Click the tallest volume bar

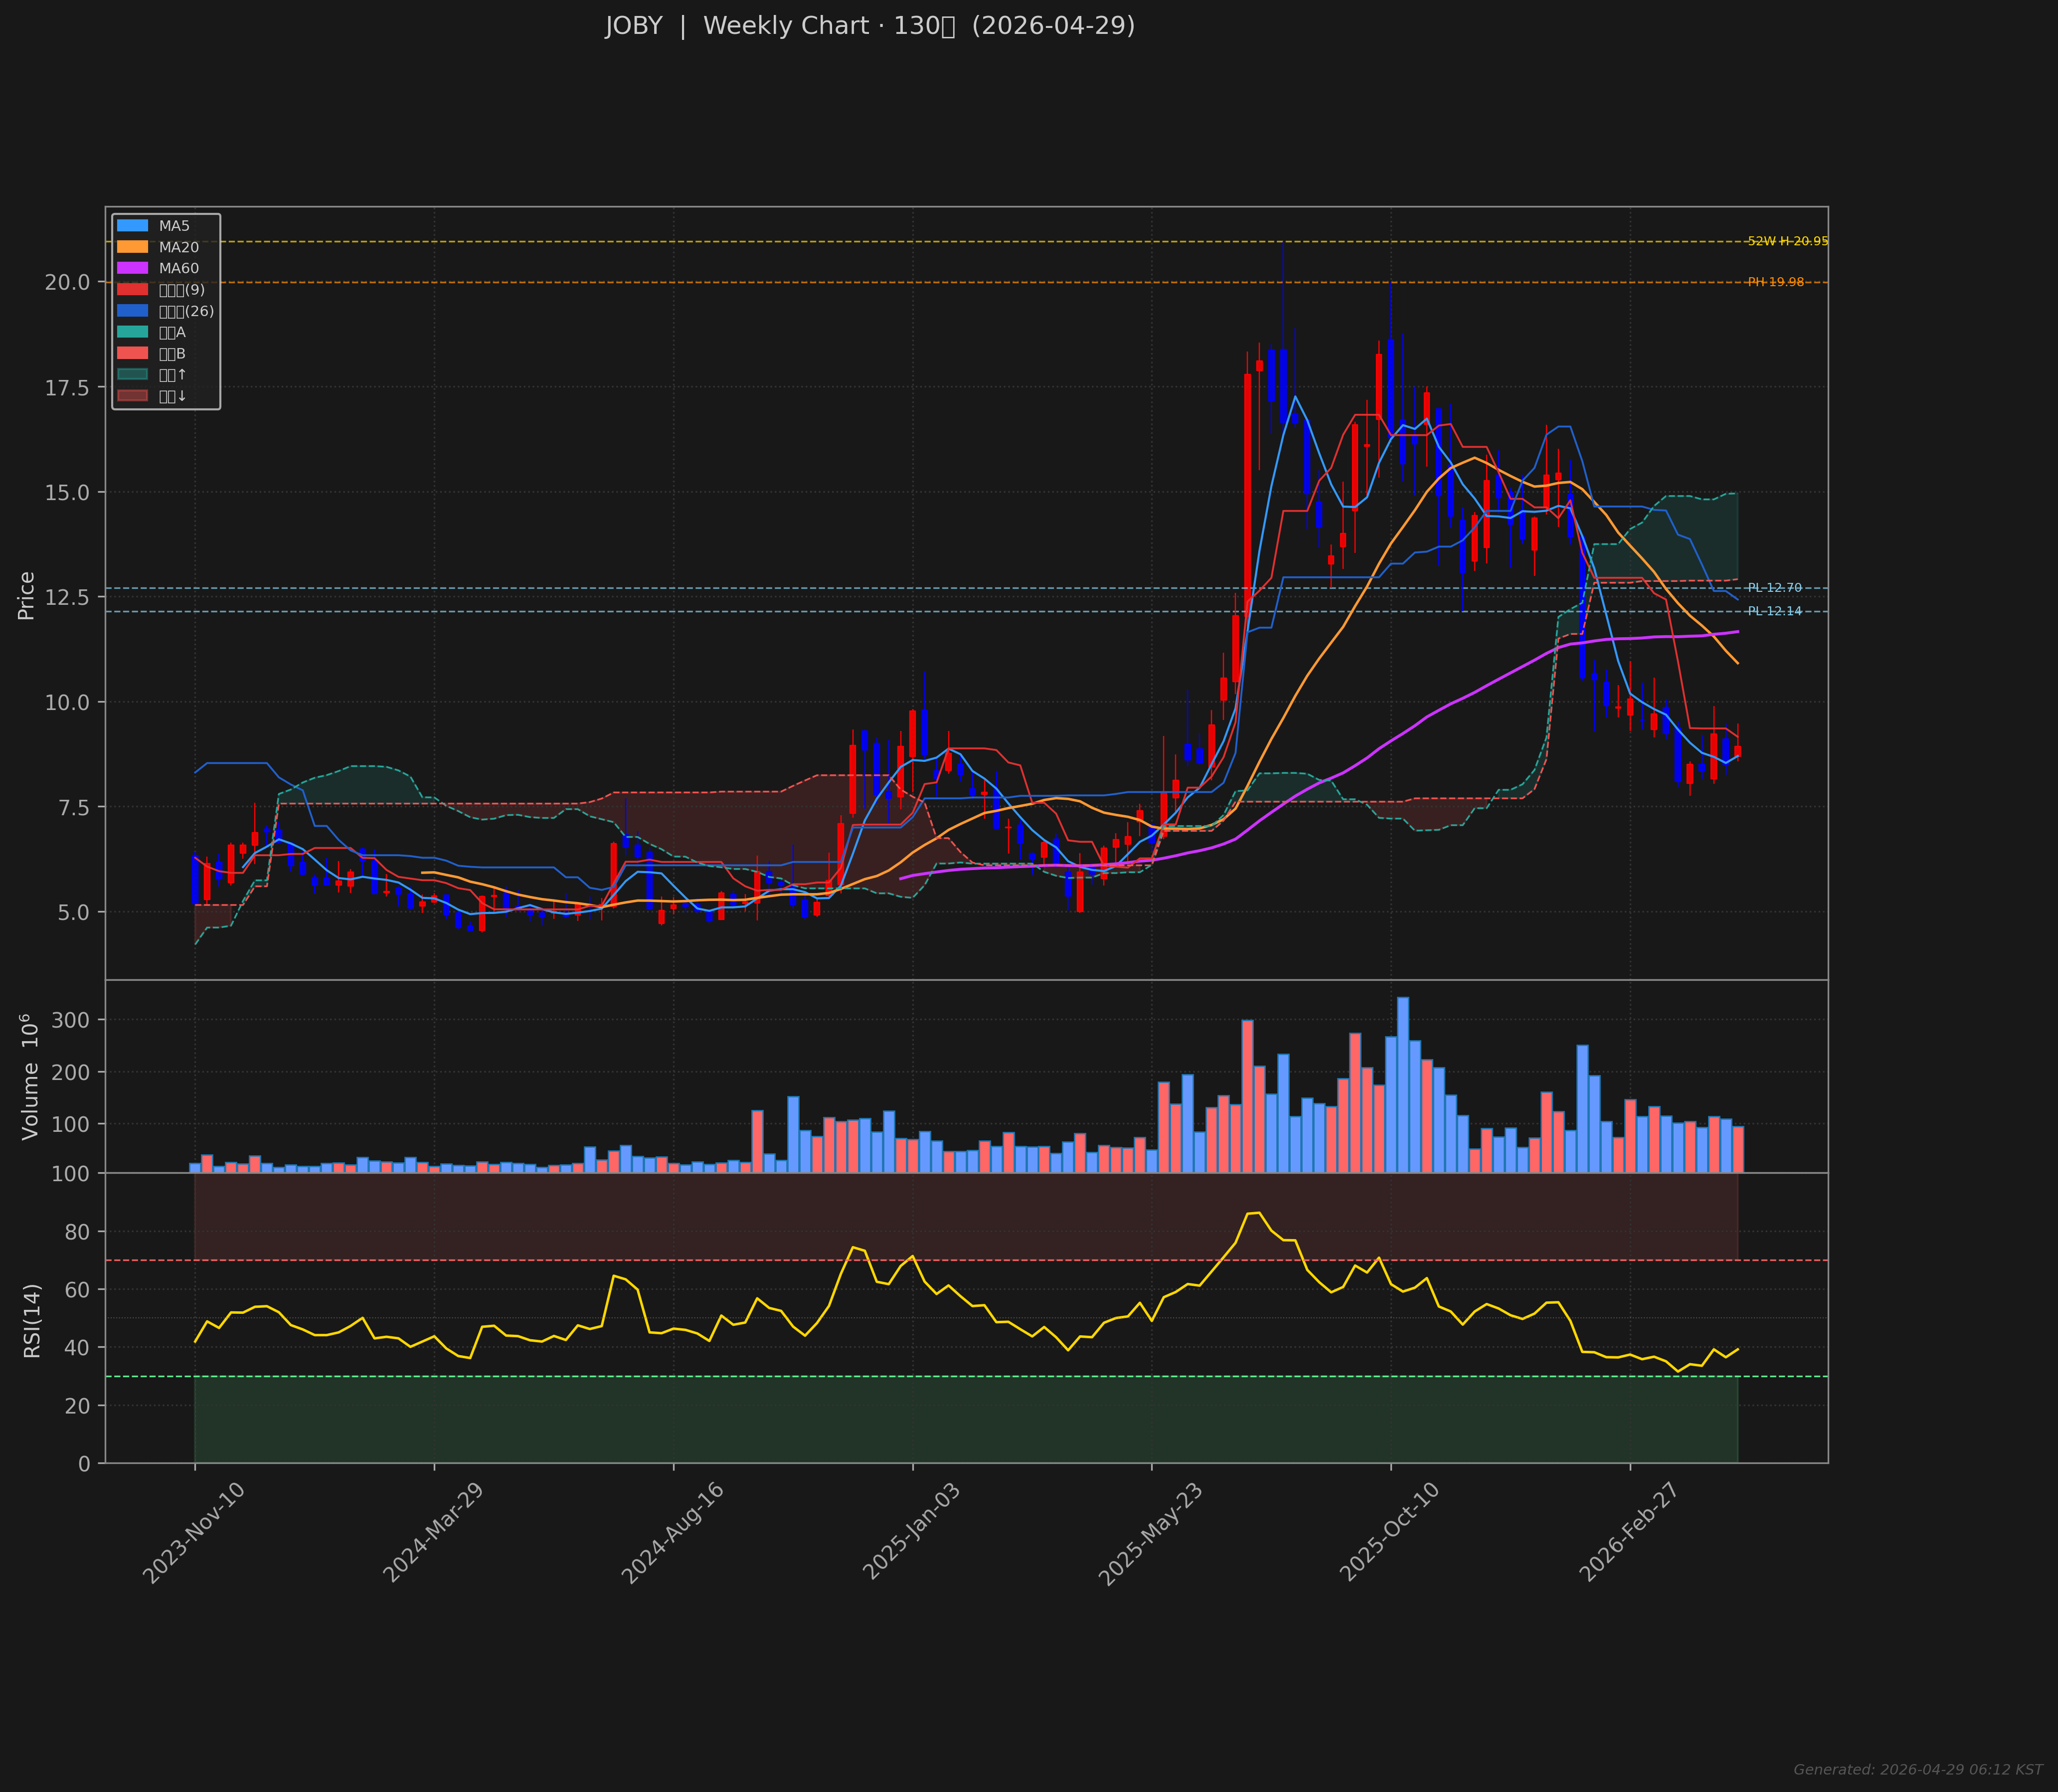click(x=1403, y=1084)
